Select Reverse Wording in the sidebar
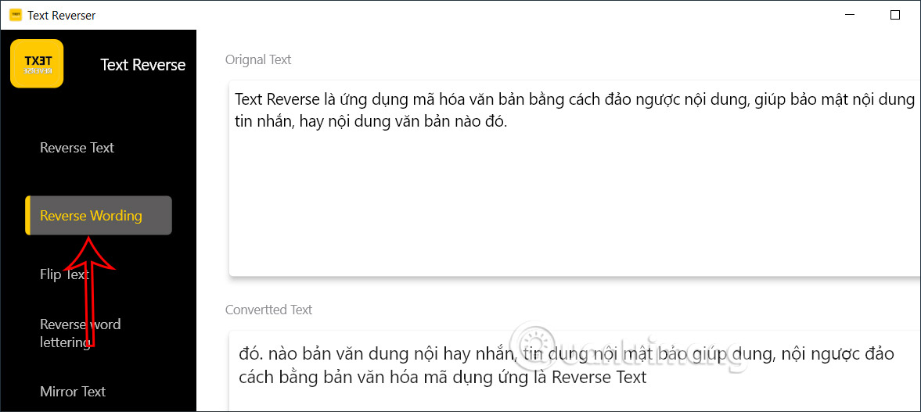Viewport: 921px width, 412px height. click(x=99, y=216)
